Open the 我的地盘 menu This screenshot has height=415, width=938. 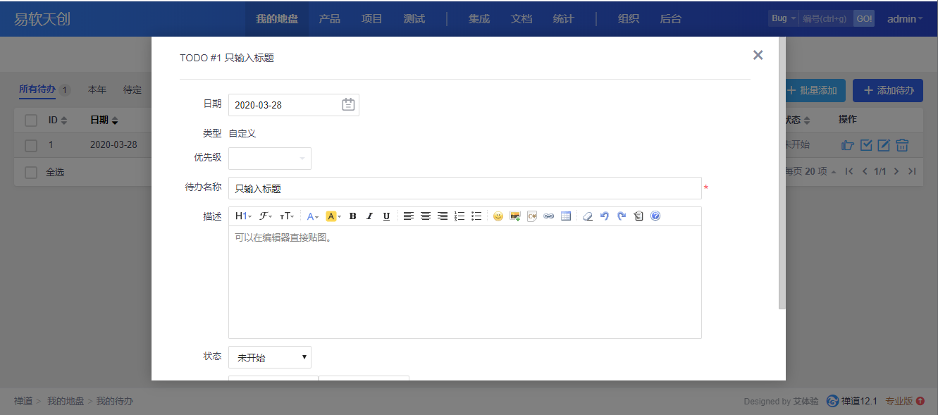coord(277,19)
